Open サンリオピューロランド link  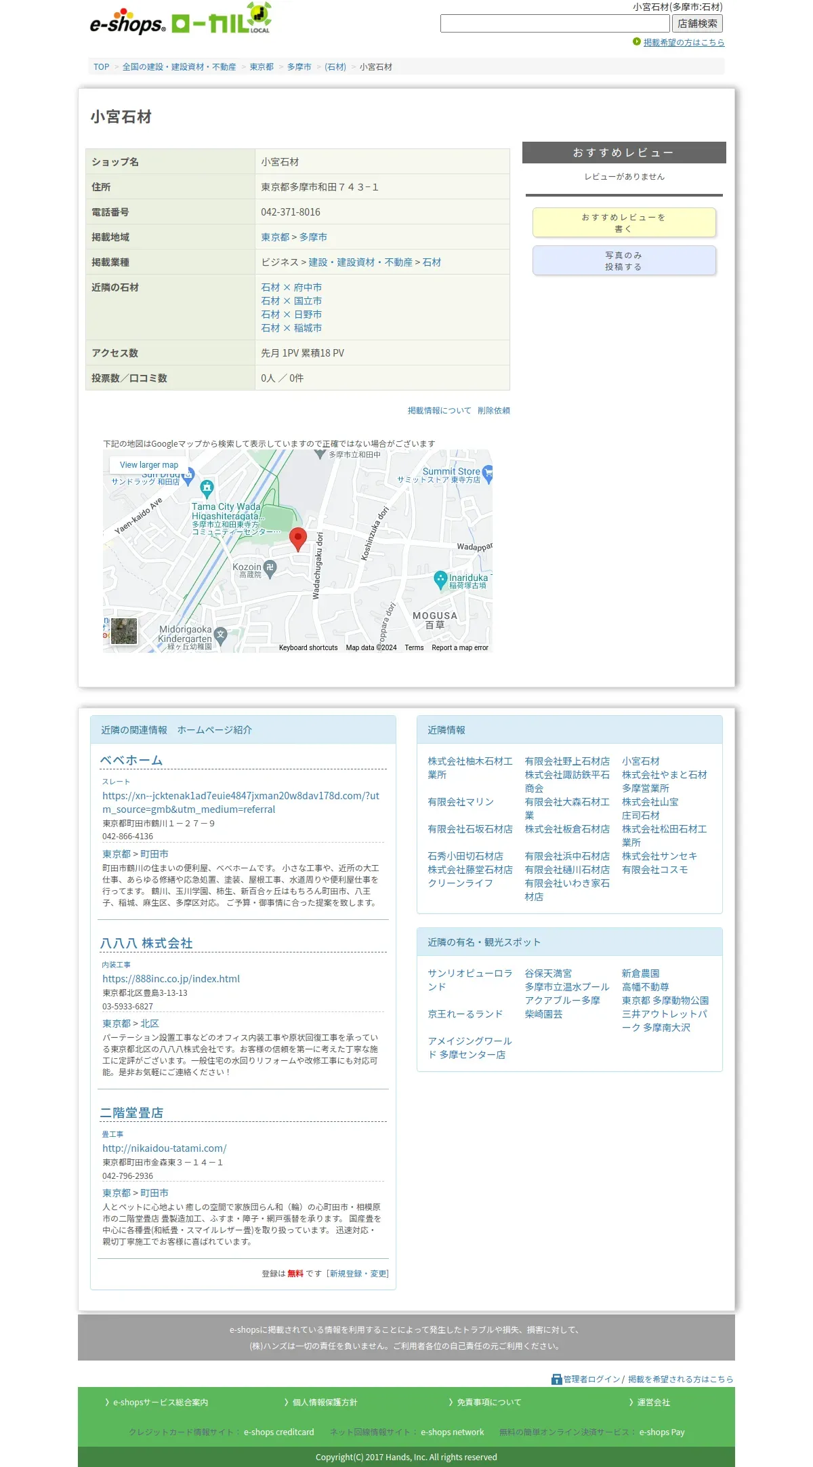[470, 980]
